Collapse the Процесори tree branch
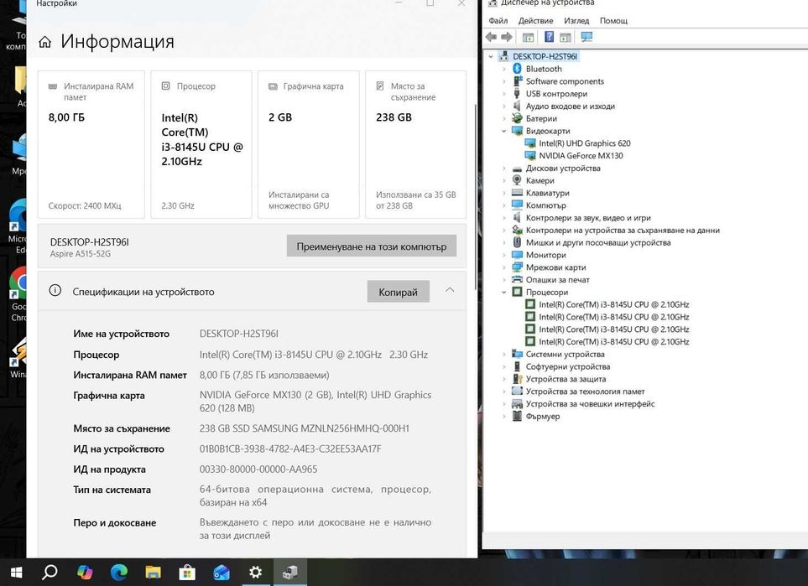 coord(504,292)
